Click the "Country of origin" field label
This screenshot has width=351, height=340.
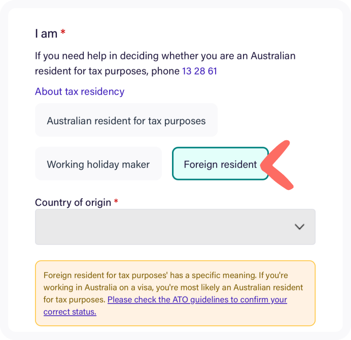[73, 203]
